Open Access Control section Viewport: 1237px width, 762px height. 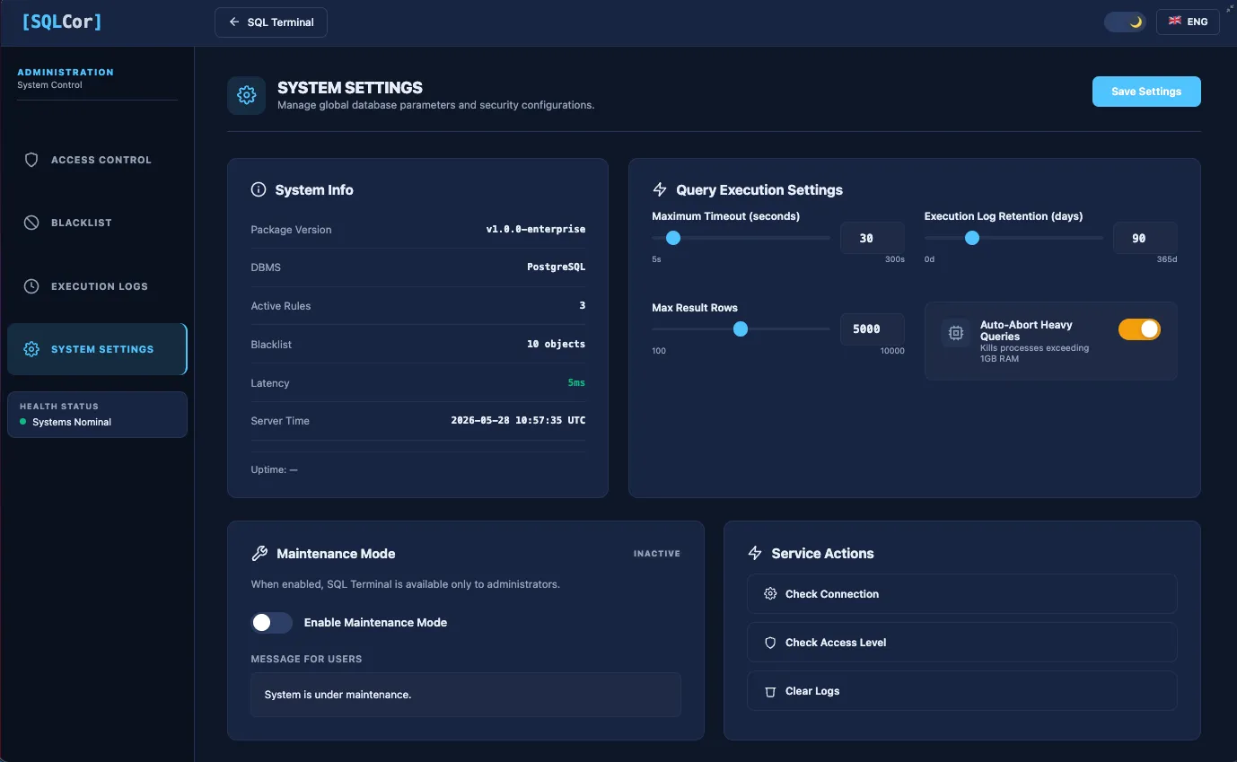[x=97, y=160]
